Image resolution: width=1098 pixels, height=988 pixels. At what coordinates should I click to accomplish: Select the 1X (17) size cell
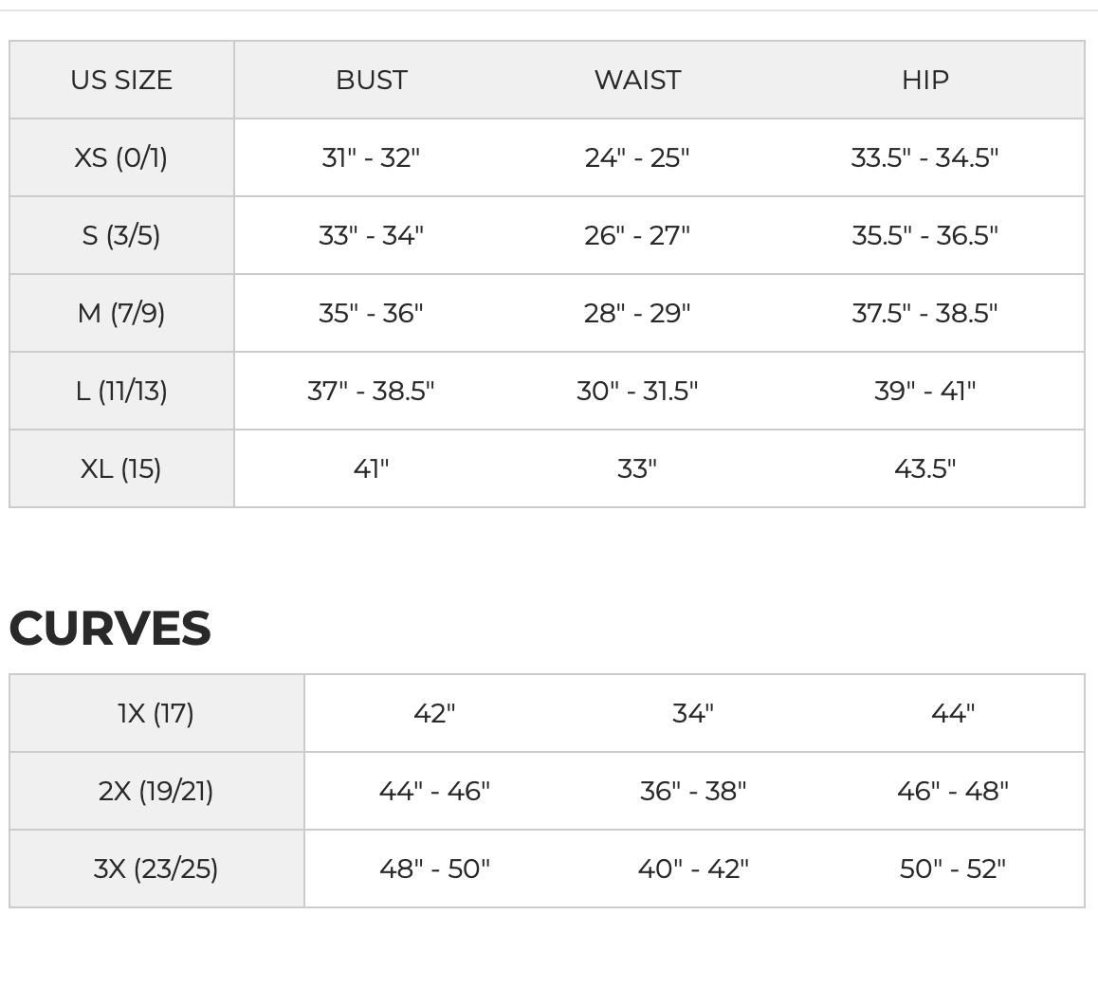(156, 714)
